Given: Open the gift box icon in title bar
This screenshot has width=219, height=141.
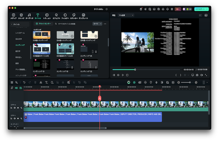Looking at the screenshot, I should click(141, 9).
